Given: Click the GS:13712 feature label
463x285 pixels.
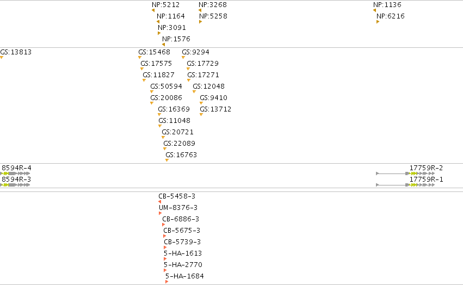Looking at the screenshot, I should coord(215,109).
